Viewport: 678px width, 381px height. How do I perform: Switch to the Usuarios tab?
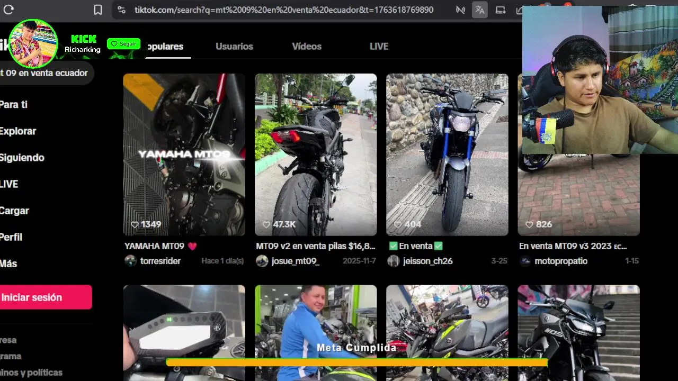234,46
